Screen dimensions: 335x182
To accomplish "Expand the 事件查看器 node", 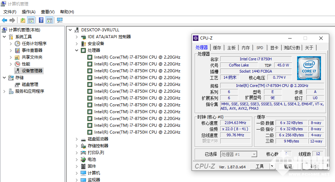I will (11, 50).
